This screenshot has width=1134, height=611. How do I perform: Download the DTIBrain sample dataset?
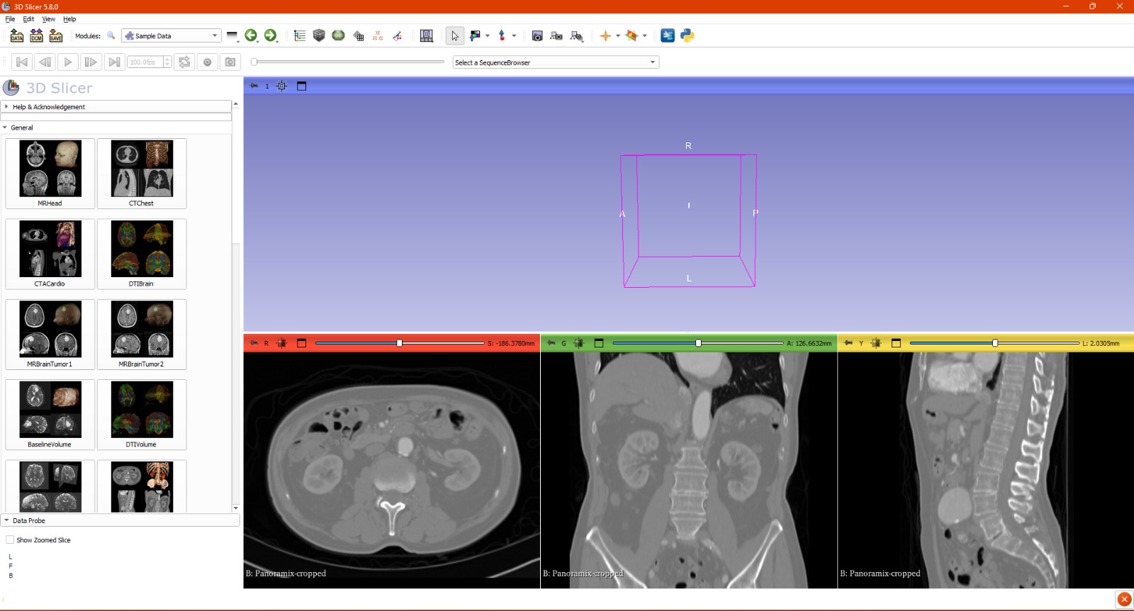pyautogui.click(x=142, y=254)
